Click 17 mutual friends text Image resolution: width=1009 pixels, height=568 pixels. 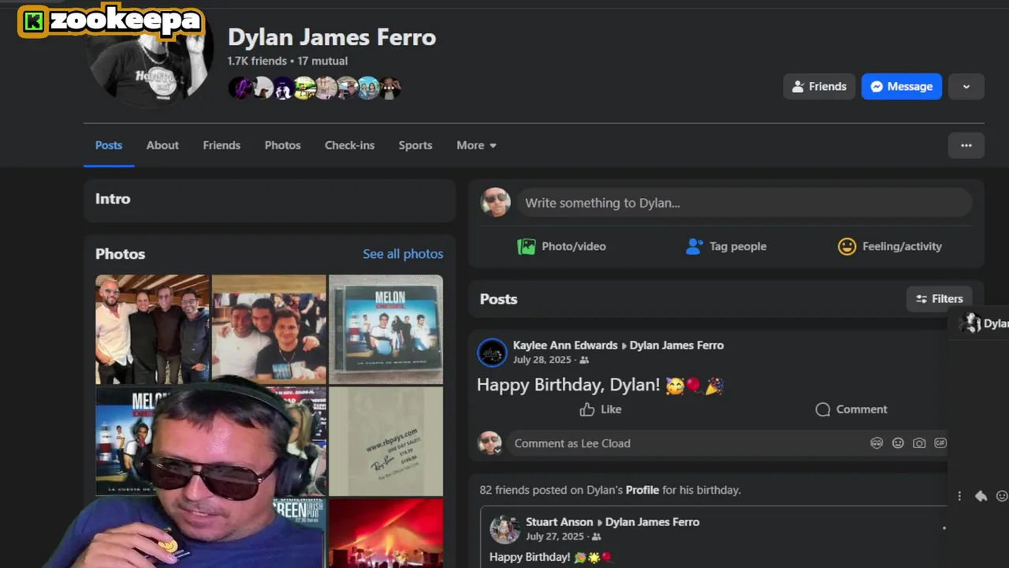(322, 61)
